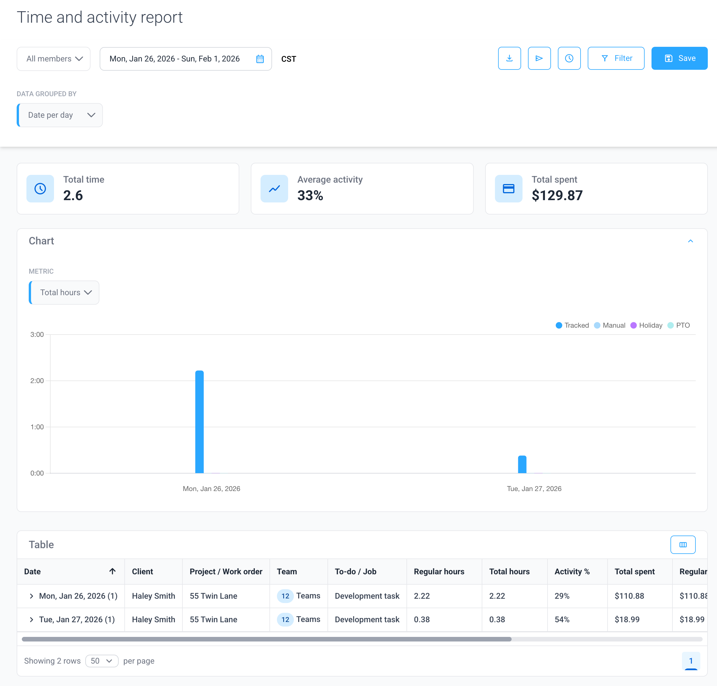Collapse the Chart section chevron
Screen dimensions: 717x686
click(690, 241)
